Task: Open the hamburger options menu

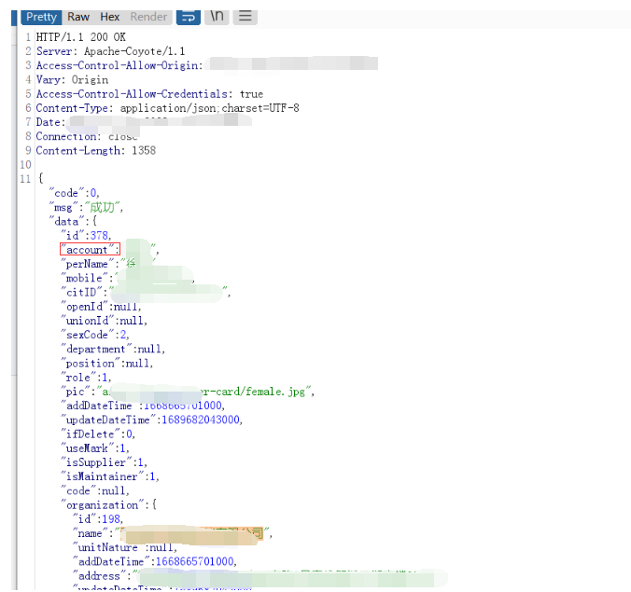Action: pyautogui.click(x=245, y=17)
